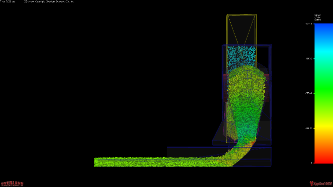Click the Applied DEM logo in bottom-right corner

pos(321,184)
